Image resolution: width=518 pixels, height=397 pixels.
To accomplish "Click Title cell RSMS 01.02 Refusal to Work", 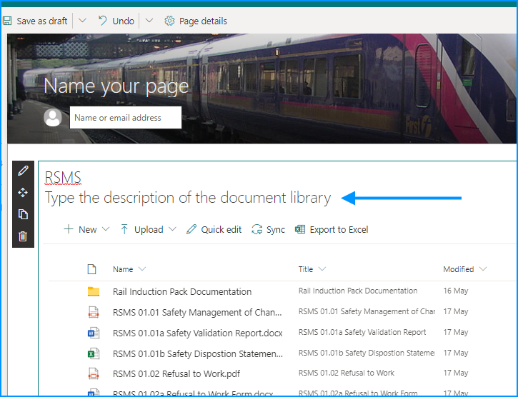I will pyautogui.click(x=347, y=373).
